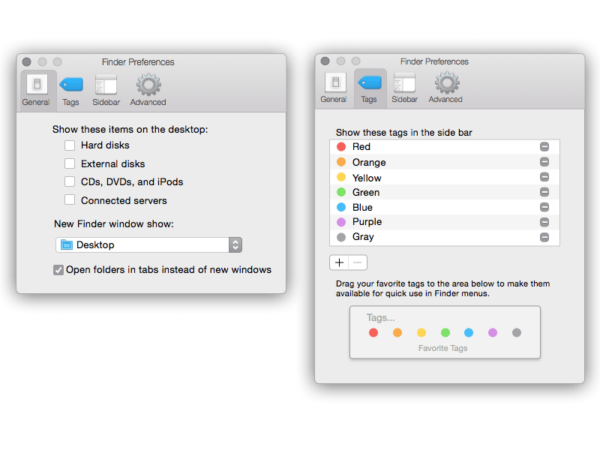The width and height of the screenshot is (600, 450).
Task: Enable External disks checkbox
Action: coord(70,163)
